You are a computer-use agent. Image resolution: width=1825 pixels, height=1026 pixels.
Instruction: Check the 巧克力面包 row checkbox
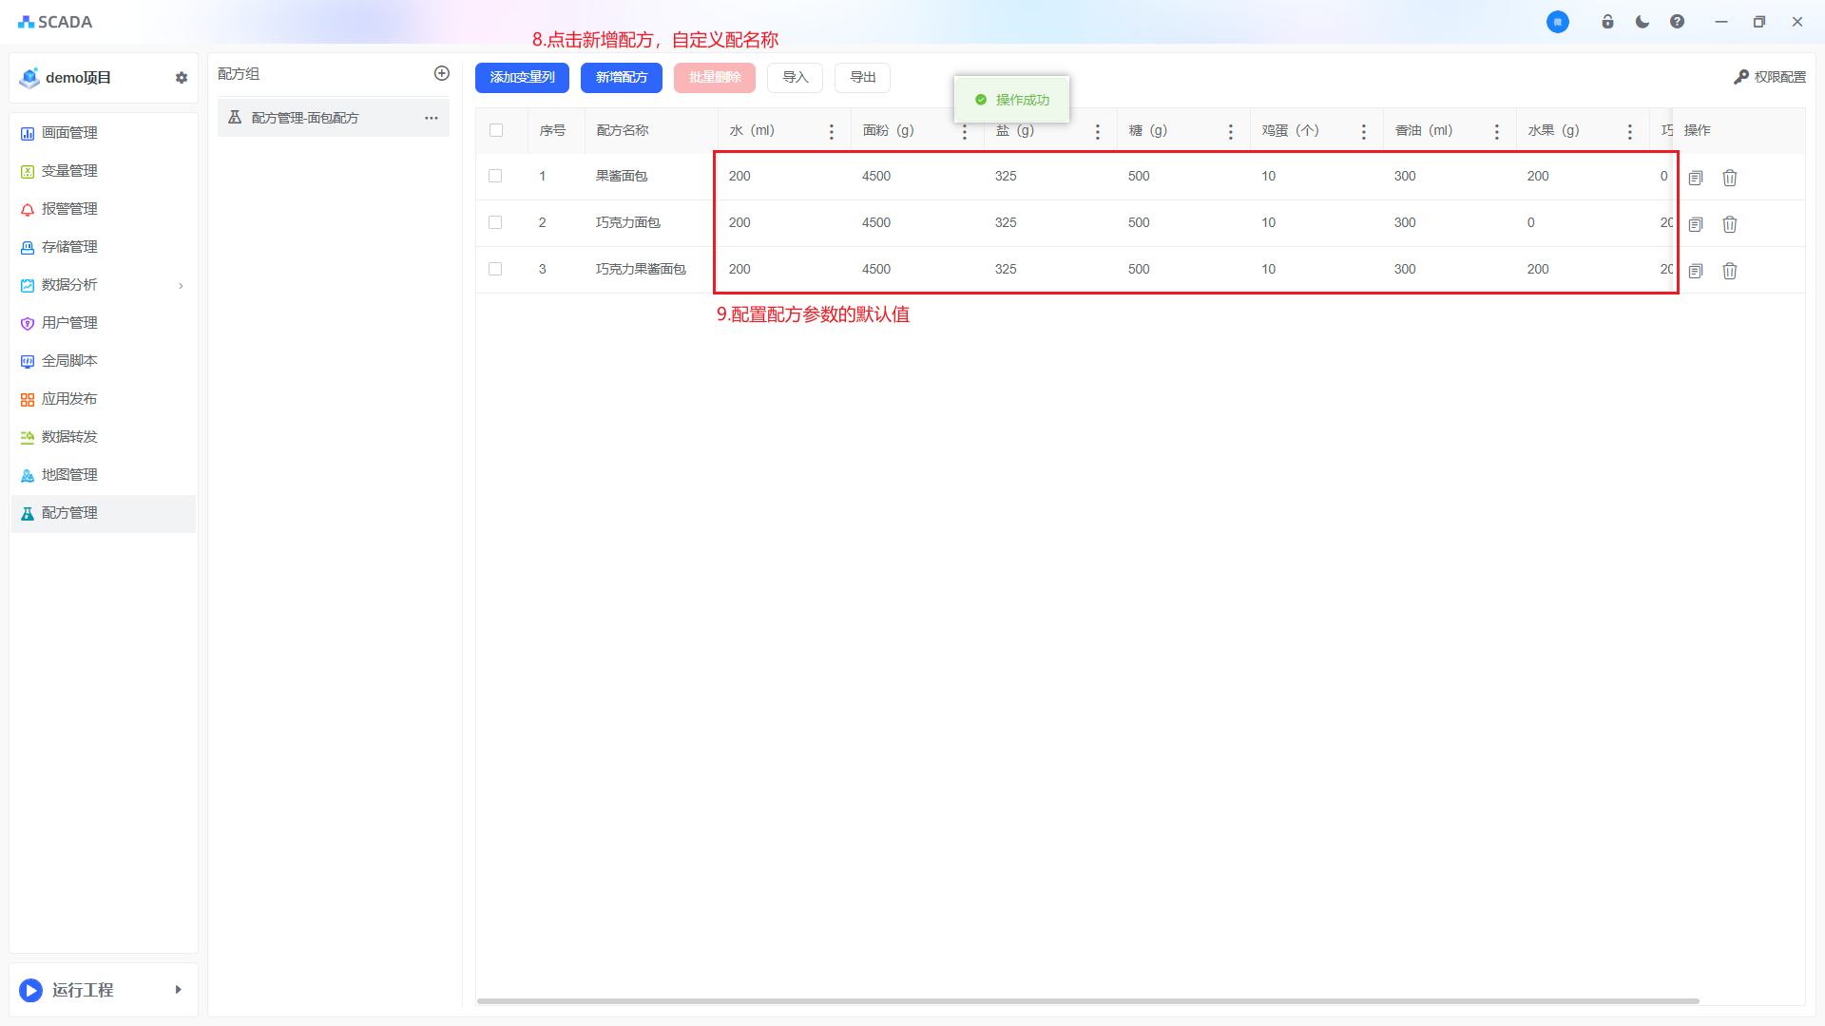[495, 222]
